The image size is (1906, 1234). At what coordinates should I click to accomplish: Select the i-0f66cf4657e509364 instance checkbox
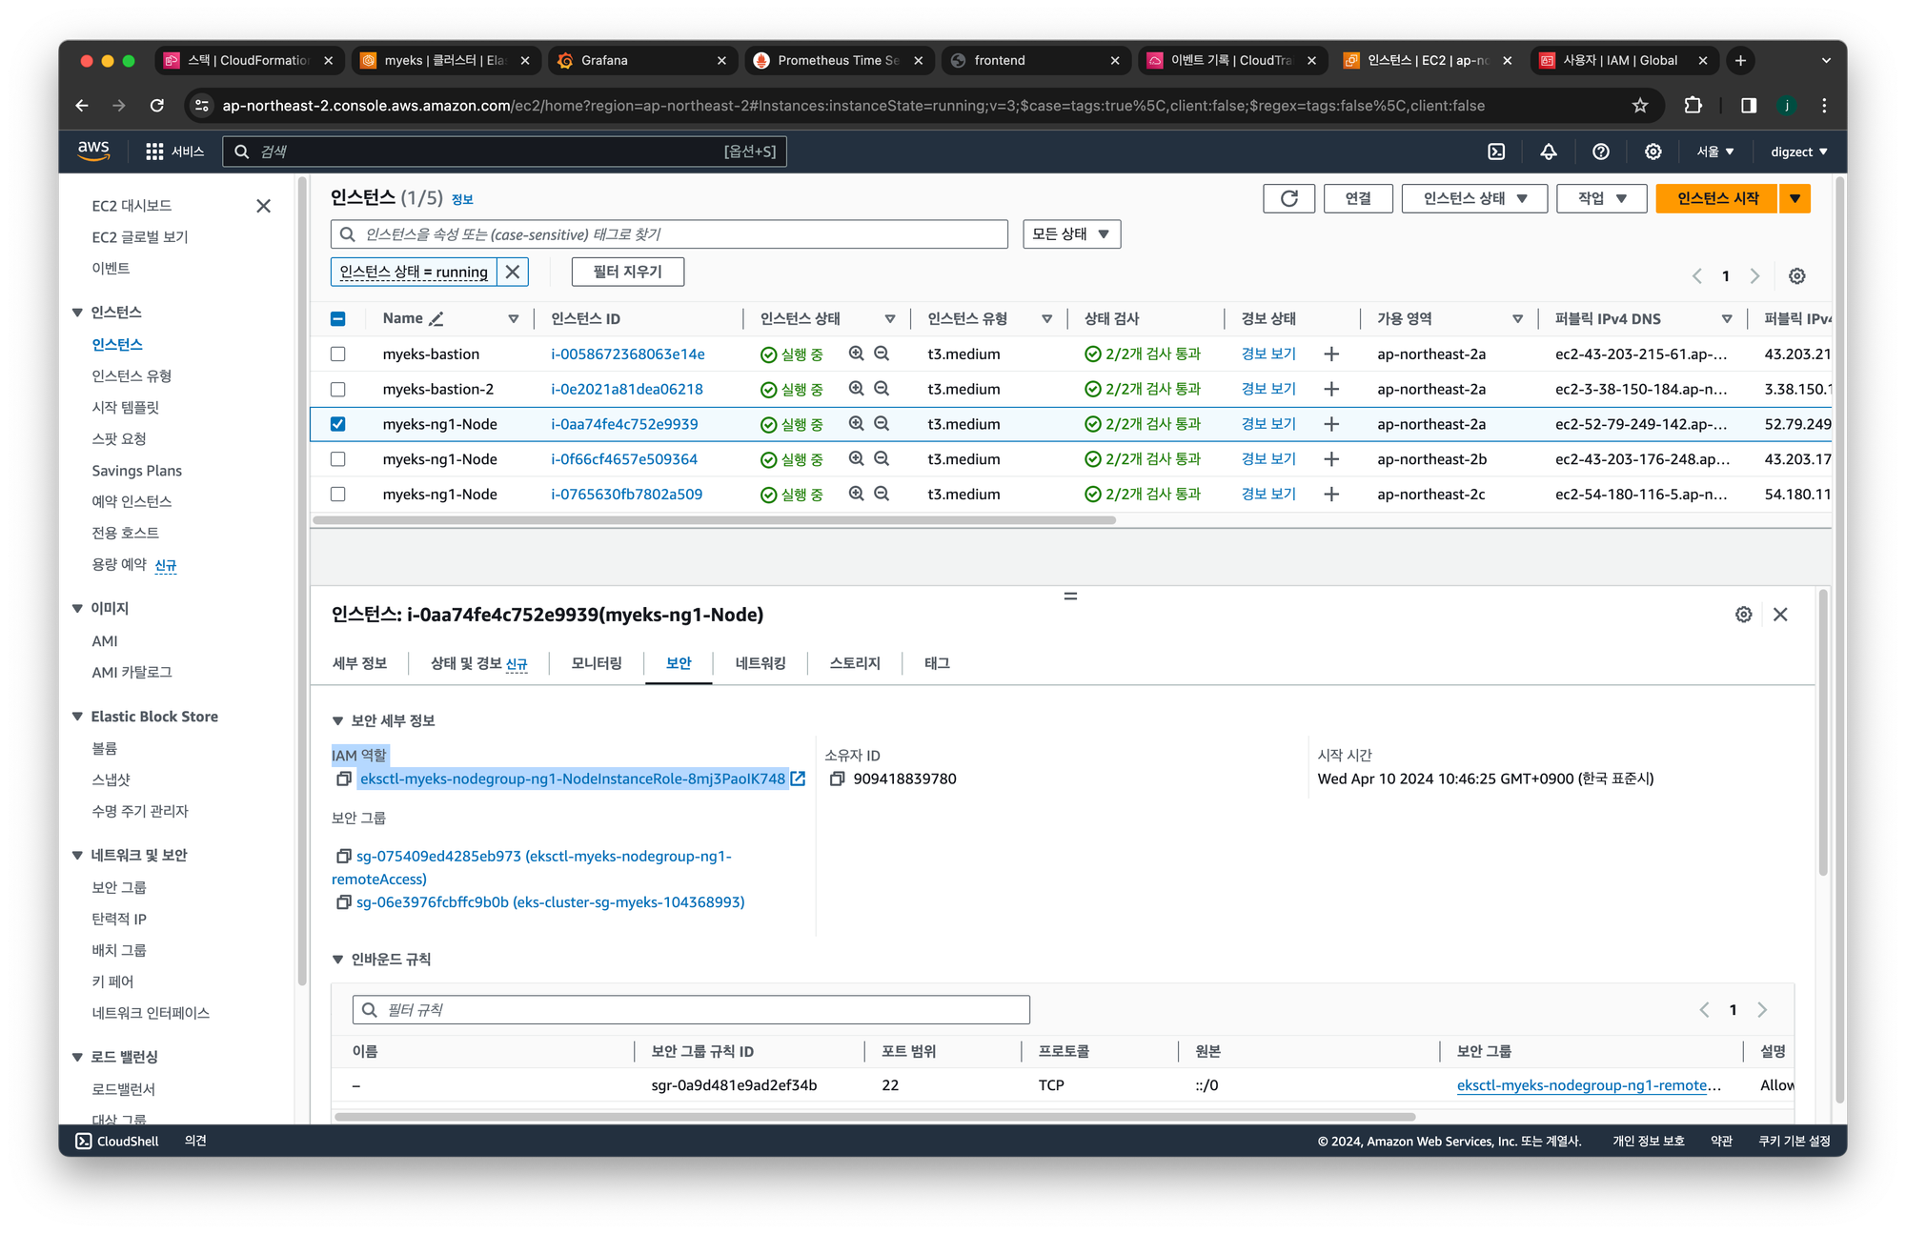[337, 459]
